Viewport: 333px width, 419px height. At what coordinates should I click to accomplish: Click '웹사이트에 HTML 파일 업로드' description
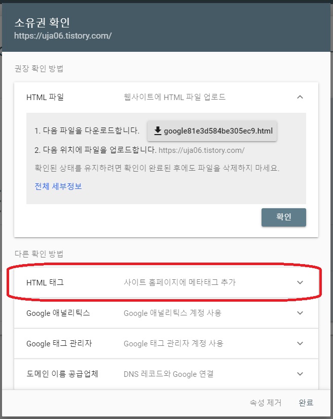click(175, 97)
